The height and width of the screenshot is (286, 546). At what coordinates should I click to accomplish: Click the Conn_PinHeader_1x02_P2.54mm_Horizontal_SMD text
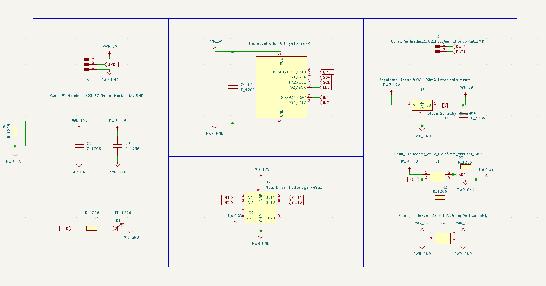[x=437, y=41]
